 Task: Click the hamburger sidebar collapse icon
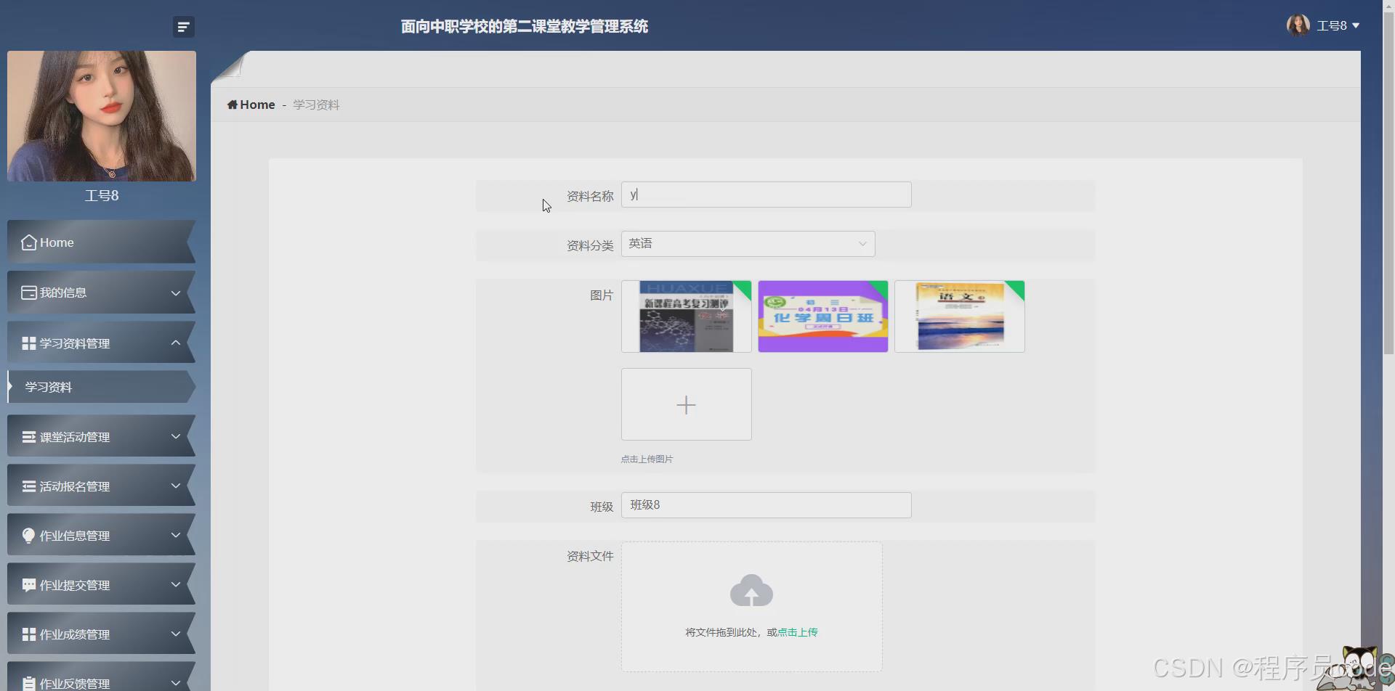[x=183, y=26]
